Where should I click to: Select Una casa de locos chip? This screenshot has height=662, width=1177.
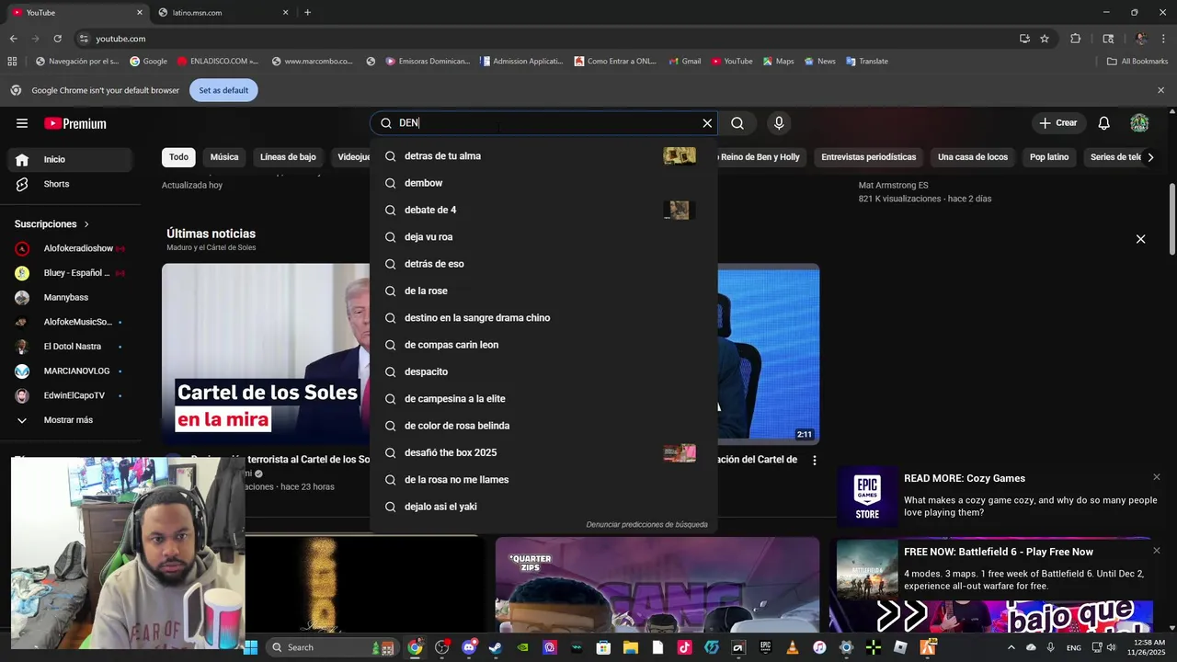tap(973, 157)
